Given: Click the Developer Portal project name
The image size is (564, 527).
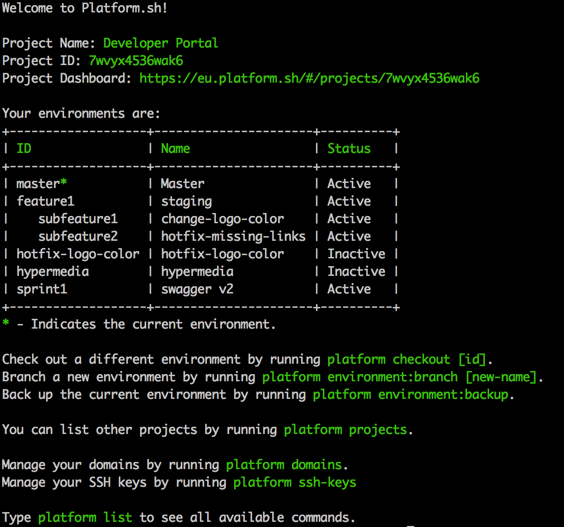Looking at the screenshot, I should [161, 43].
